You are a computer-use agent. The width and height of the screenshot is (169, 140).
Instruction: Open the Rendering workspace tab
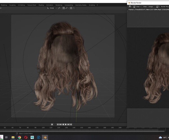59,5
